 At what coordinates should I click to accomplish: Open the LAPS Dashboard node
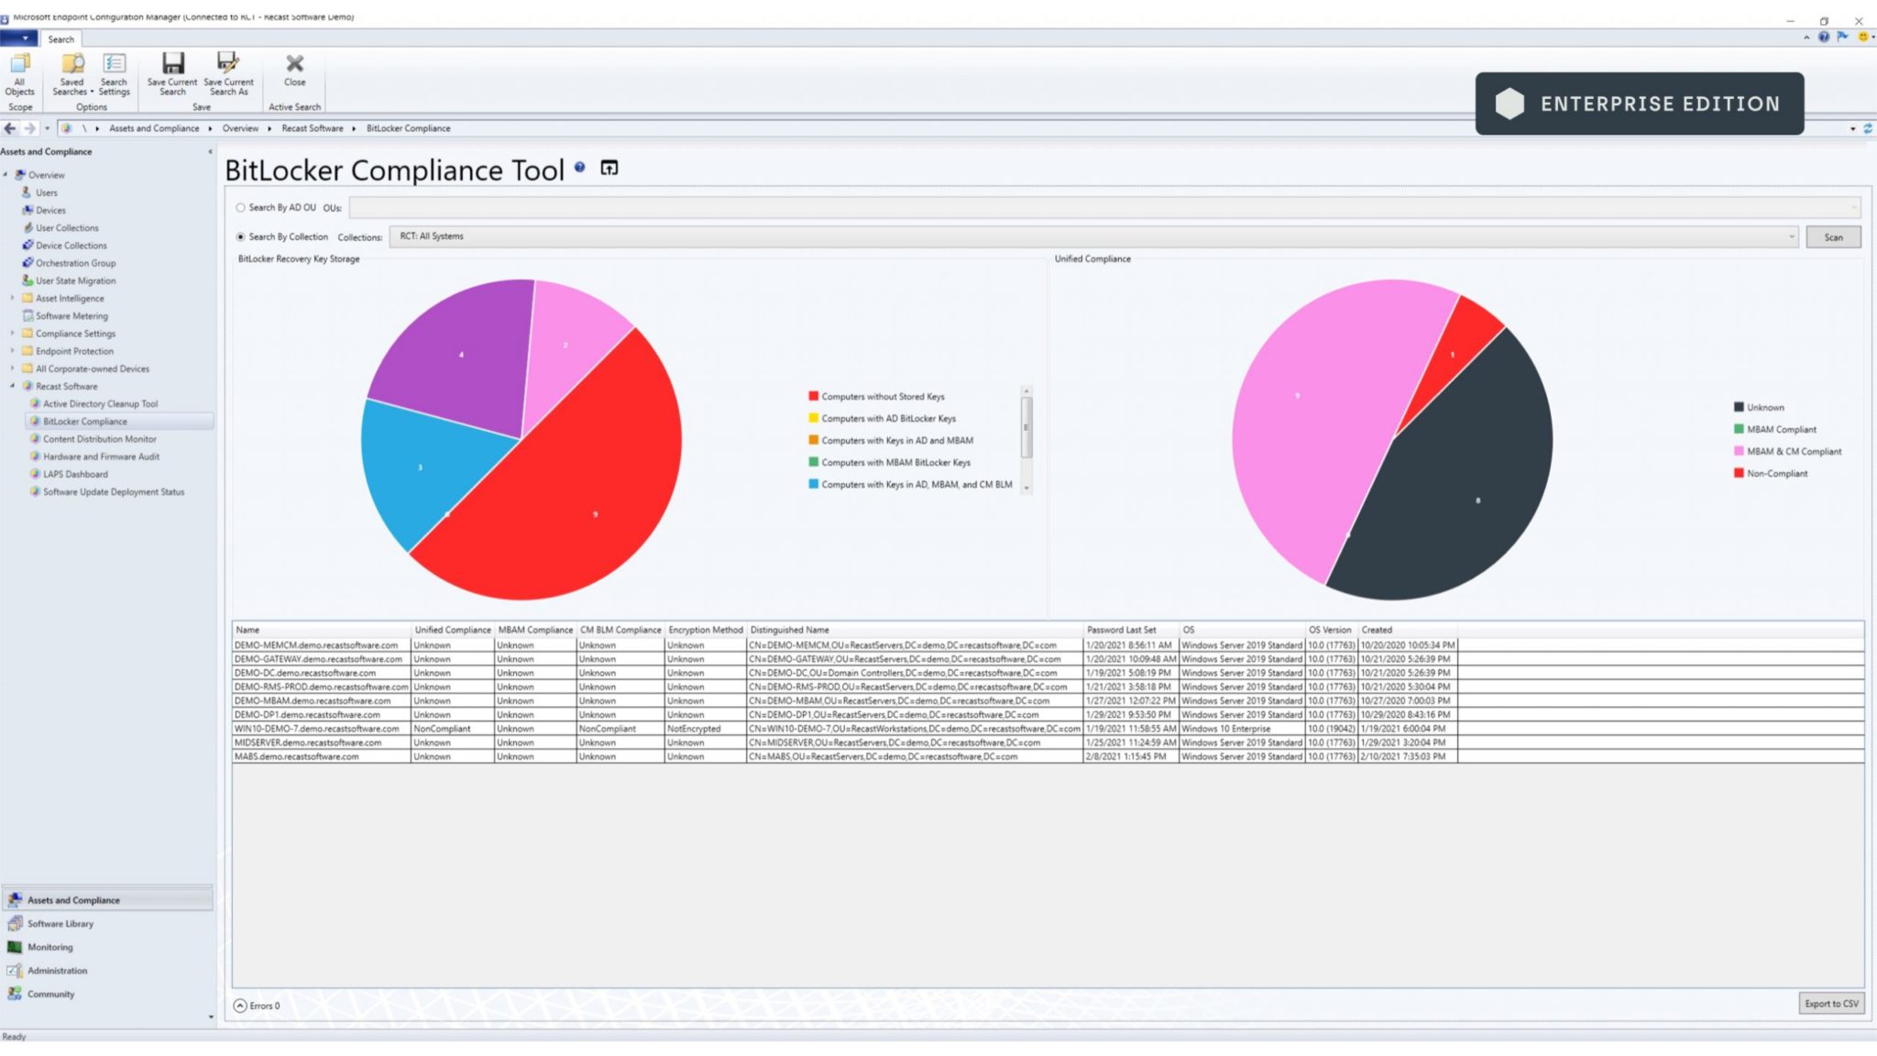point(75,474)
